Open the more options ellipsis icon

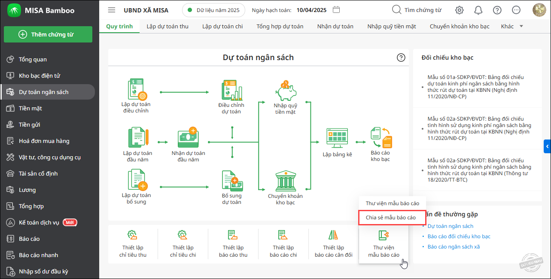(516, 10)
